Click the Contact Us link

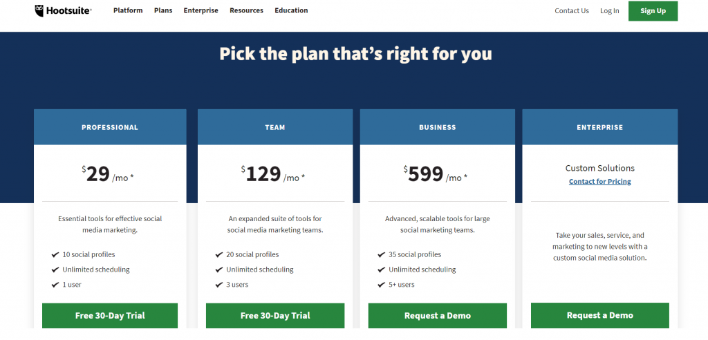tap(572, 11)
